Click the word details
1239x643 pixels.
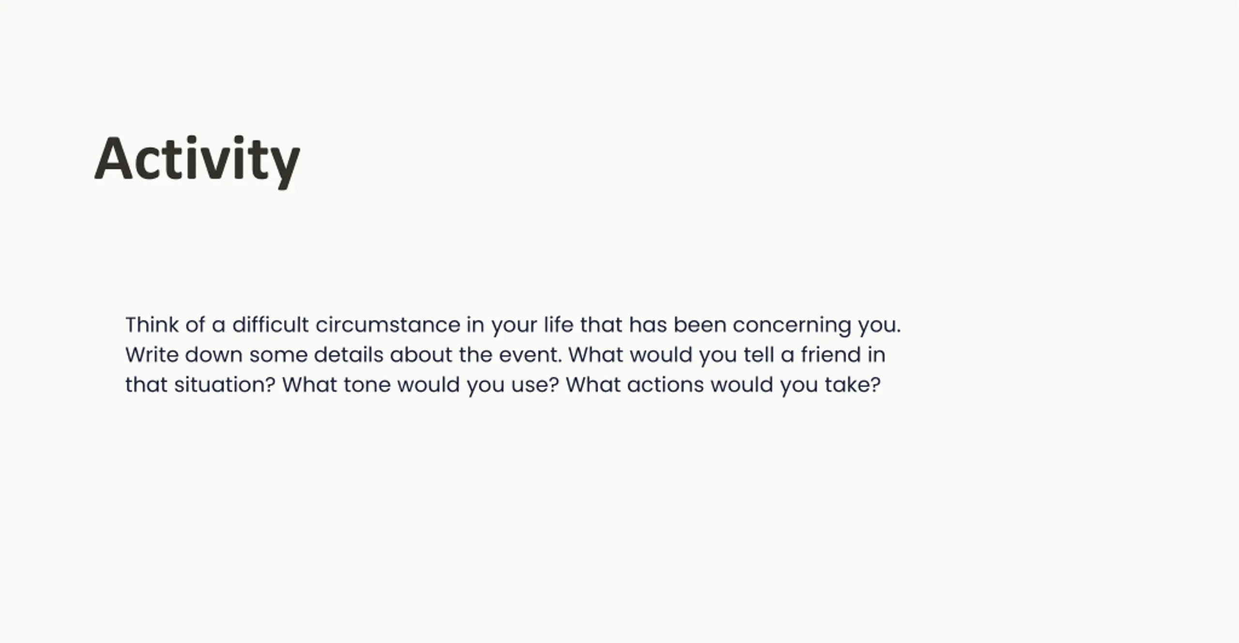point(348,354)
